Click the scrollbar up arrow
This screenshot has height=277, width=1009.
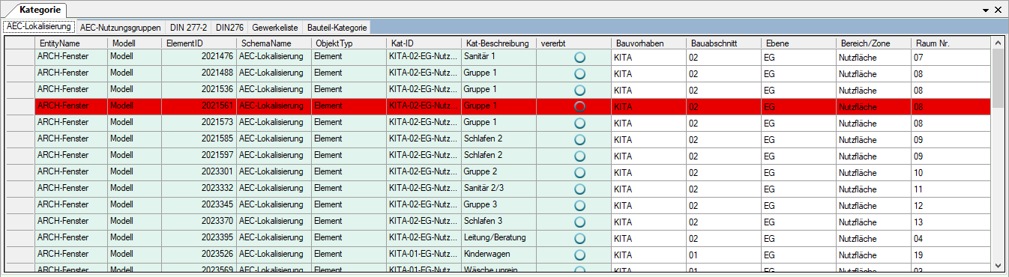tap(998, 43)
